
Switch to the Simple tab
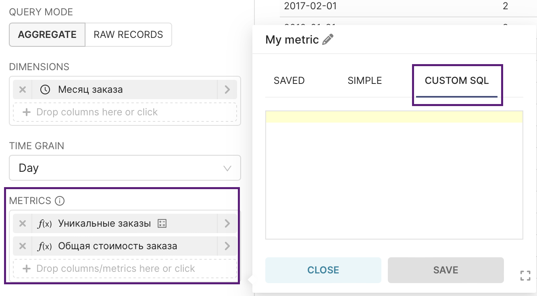(364, 81)
